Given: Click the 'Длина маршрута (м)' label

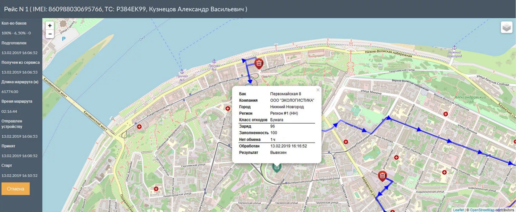Looking at the screenshot, I should tap(20, 82).
